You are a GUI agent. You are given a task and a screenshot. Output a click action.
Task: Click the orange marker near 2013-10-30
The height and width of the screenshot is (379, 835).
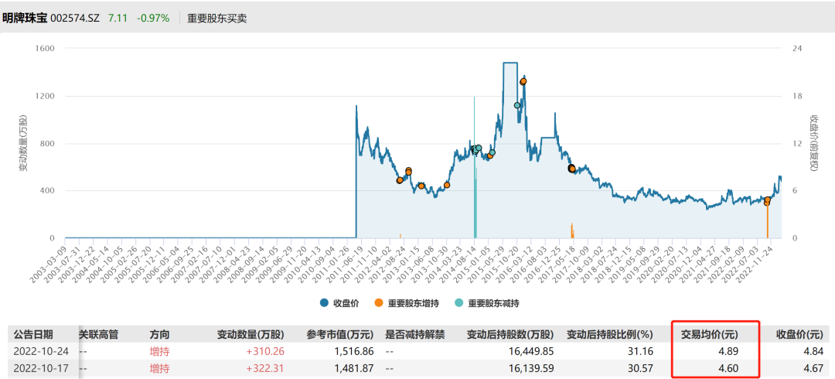447,185
